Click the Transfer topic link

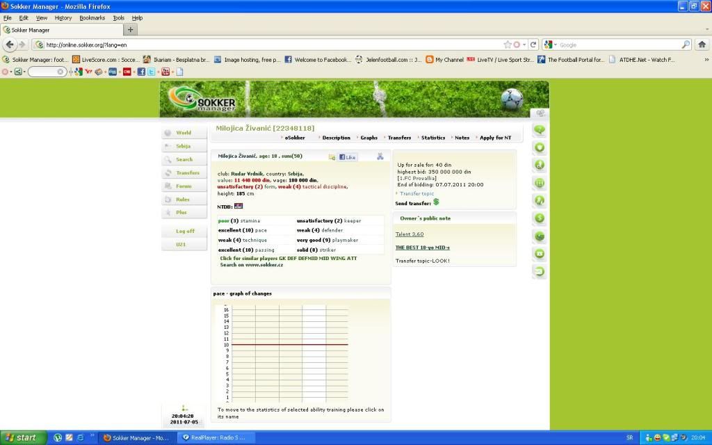click(416, 193)
